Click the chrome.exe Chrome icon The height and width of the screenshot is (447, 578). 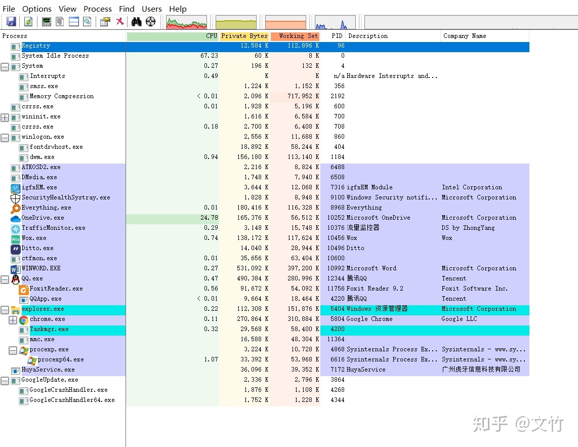[x=24, y=320]
